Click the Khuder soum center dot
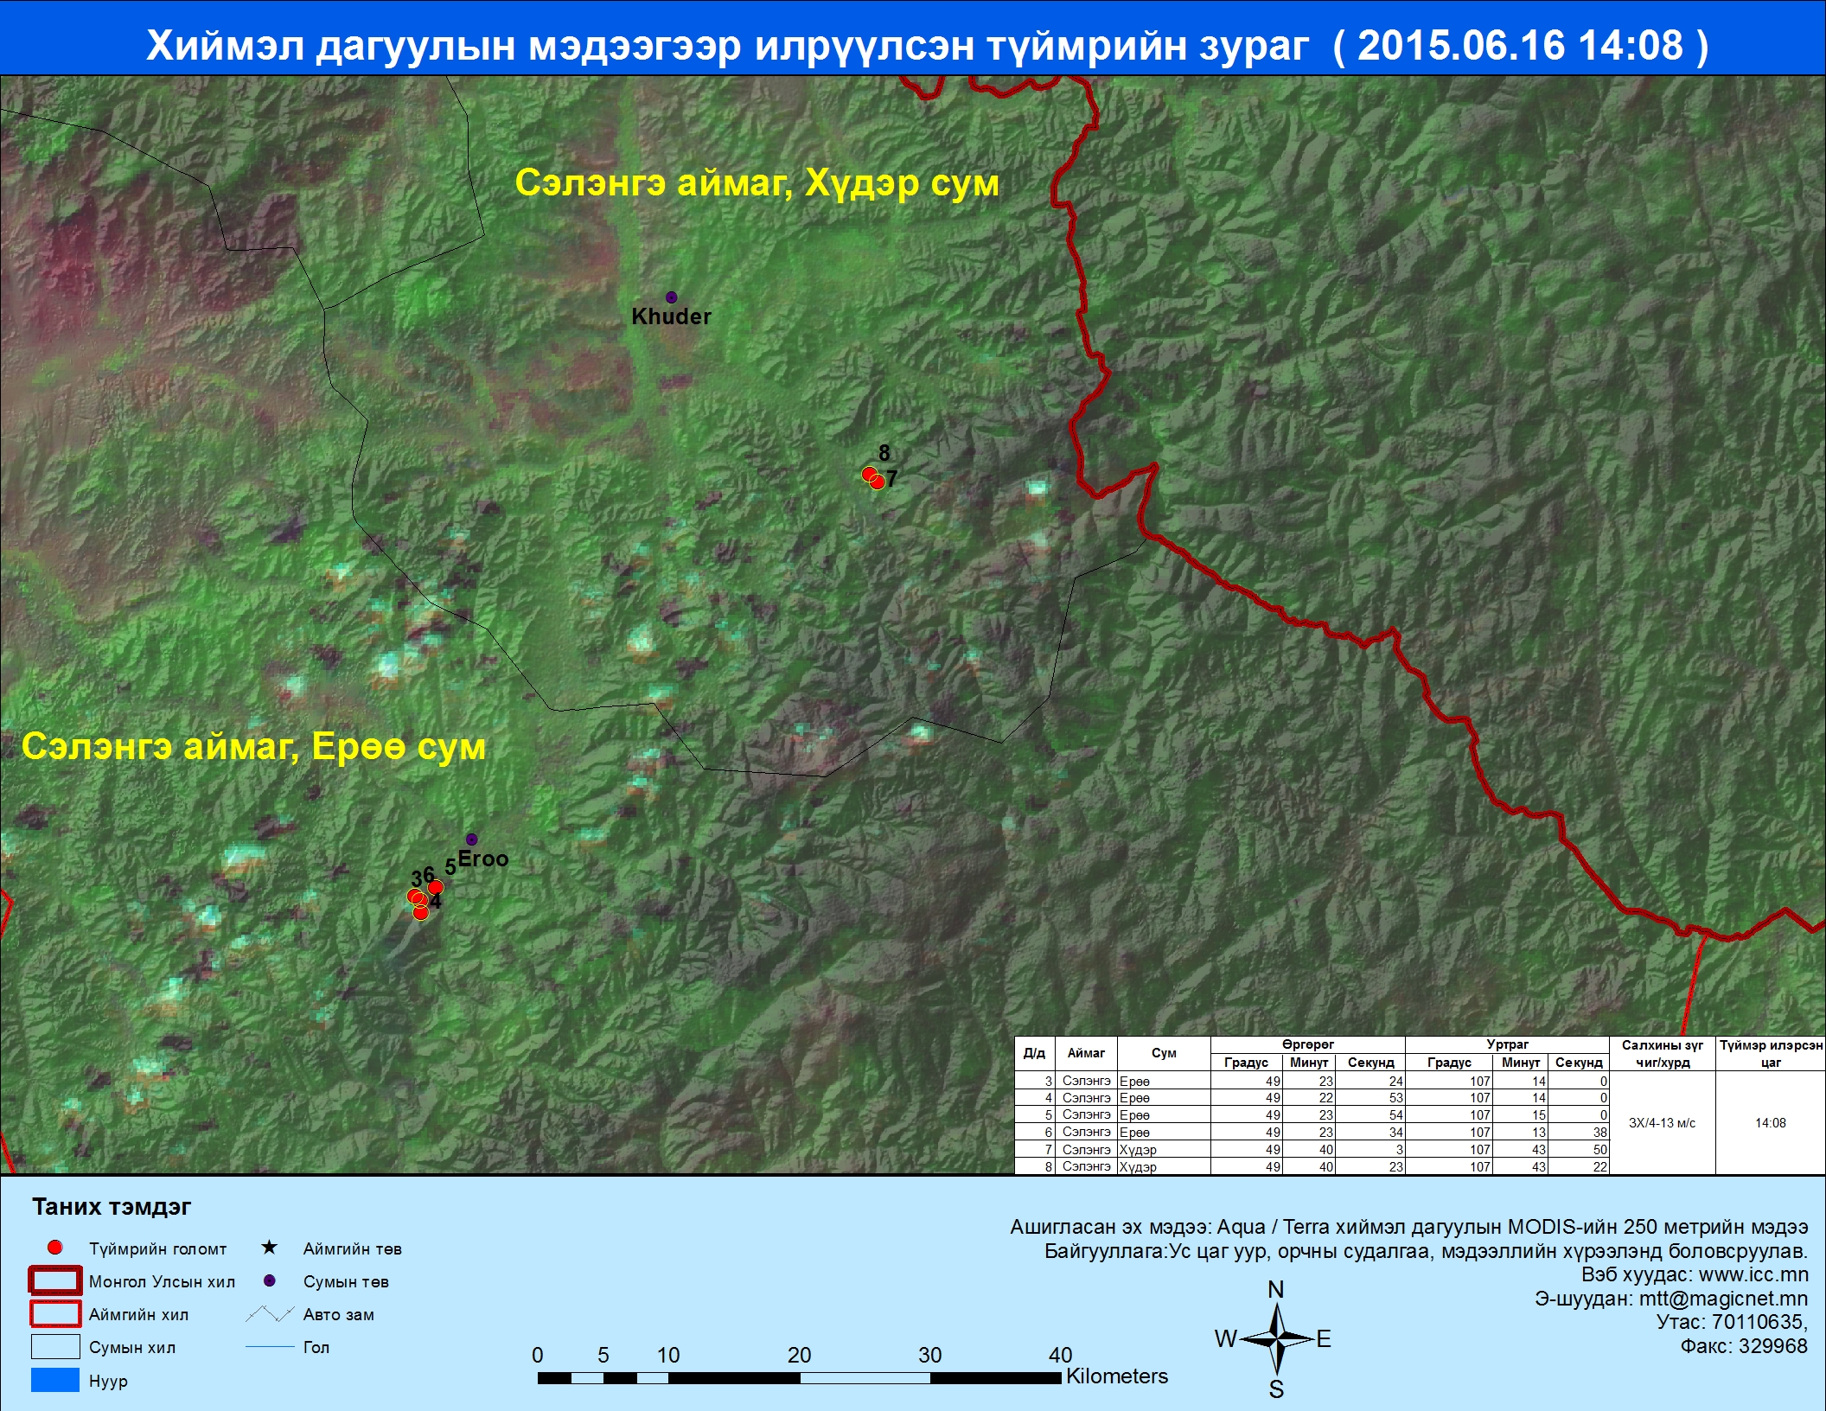 (671, 297)
